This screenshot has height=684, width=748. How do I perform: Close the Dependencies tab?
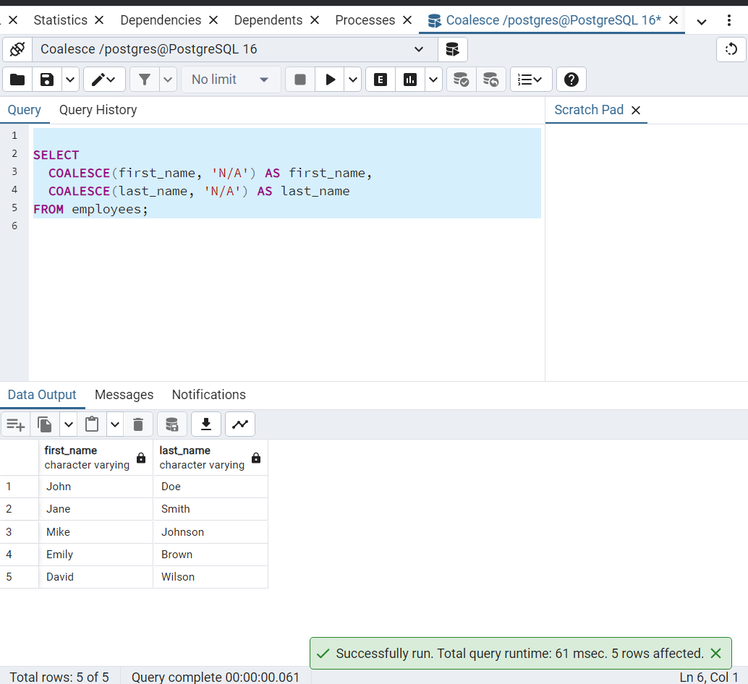(213, 20)
